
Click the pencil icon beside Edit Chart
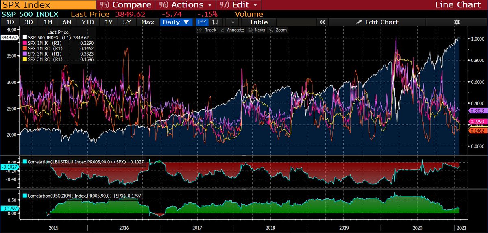[x=359, y=22]
